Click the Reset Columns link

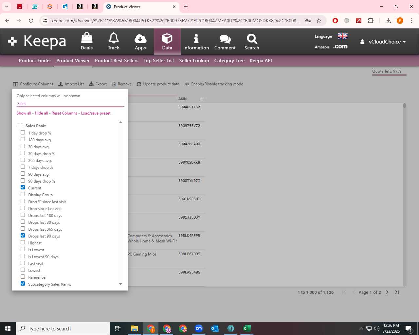[x=64, y=113]
